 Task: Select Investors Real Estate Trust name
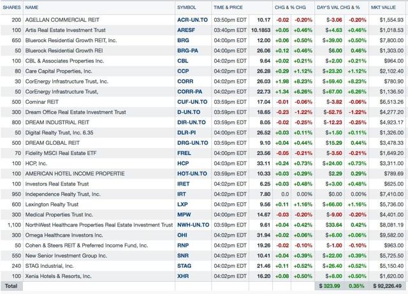57,184
